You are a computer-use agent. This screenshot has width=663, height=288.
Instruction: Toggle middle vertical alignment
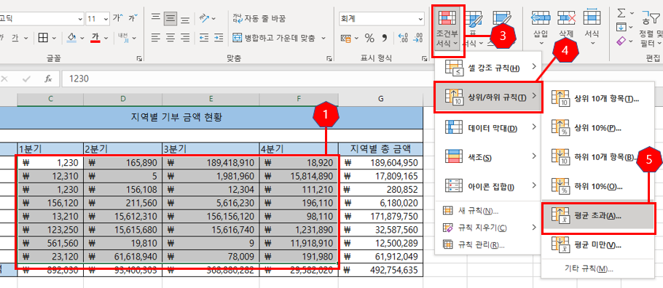170,18
